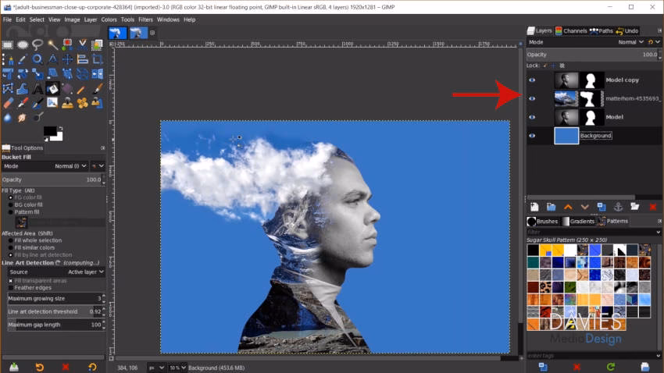Select the Color Picker tool
The width and height of the screenshot is (664, 373).
(x=23, y=59)
